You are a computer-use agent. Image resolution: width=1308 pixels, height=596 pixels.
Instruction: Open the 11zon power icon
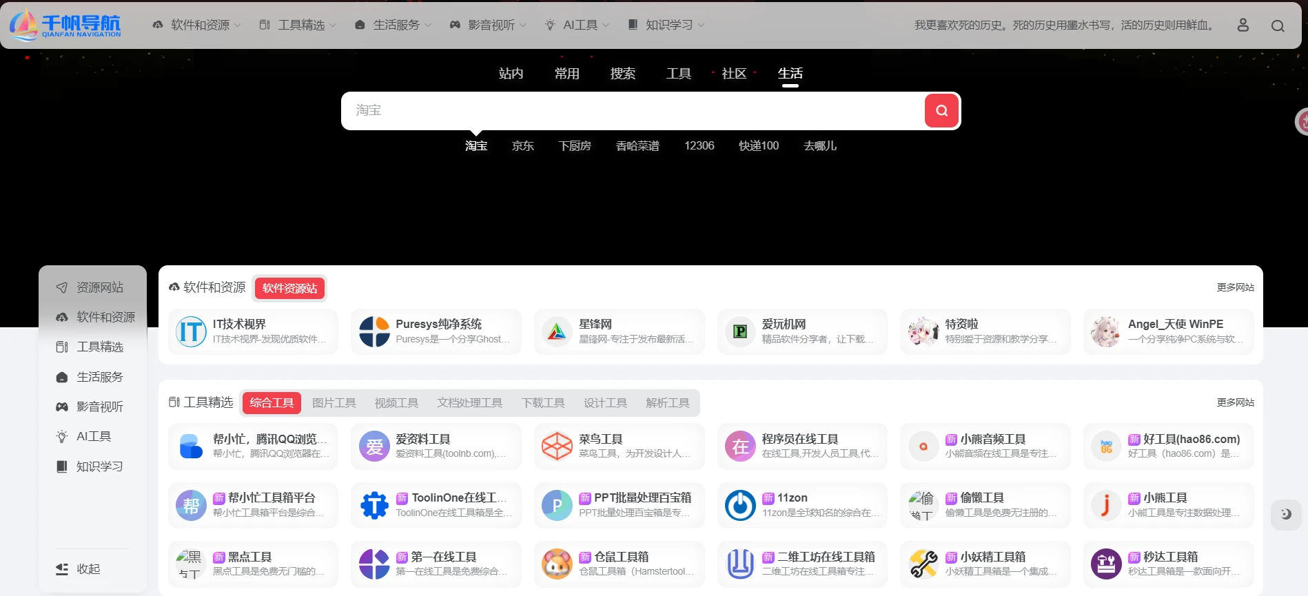tap(740, 506)
